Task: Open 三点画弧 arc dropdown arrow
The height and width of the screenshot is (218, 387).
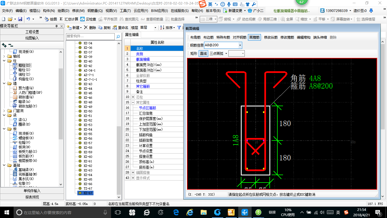Action: pos(226,53)
